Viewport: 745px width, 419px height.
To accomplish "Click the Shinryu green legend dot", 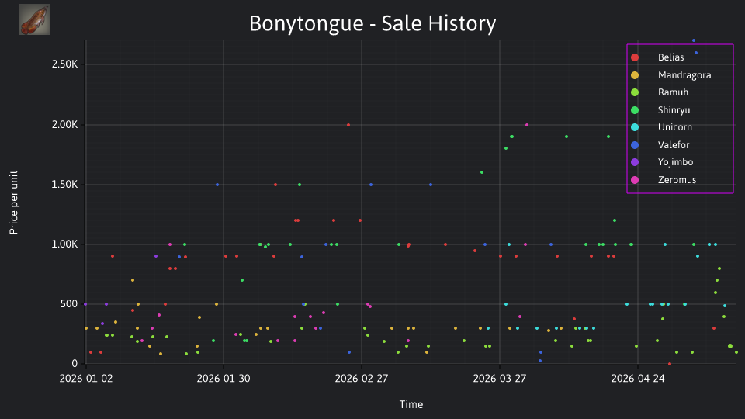I will coord(635,110).
